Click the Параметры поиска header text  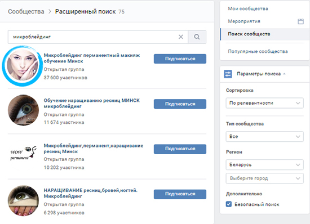[x=259, y=74]
